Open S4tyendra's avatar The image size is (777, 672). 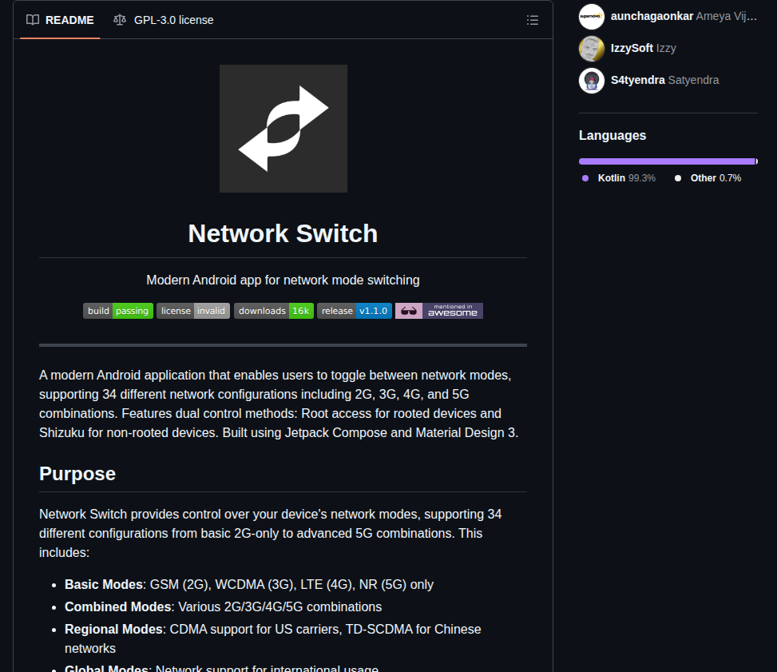[x=592, y=81]
